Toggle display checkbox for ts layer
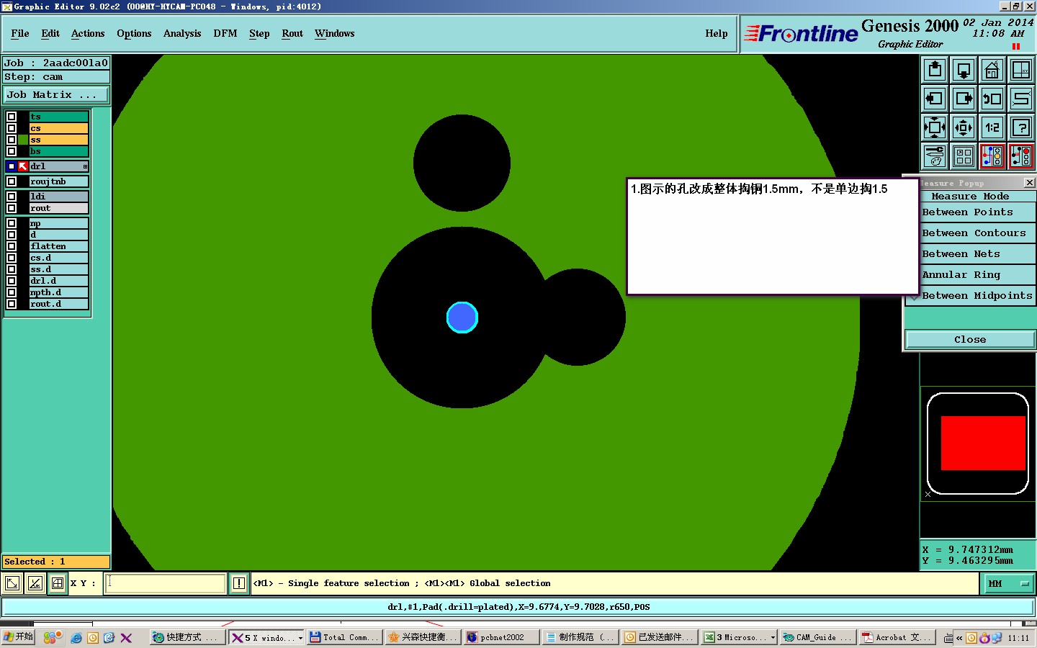1037x648 pixels. tap(12, 117)
